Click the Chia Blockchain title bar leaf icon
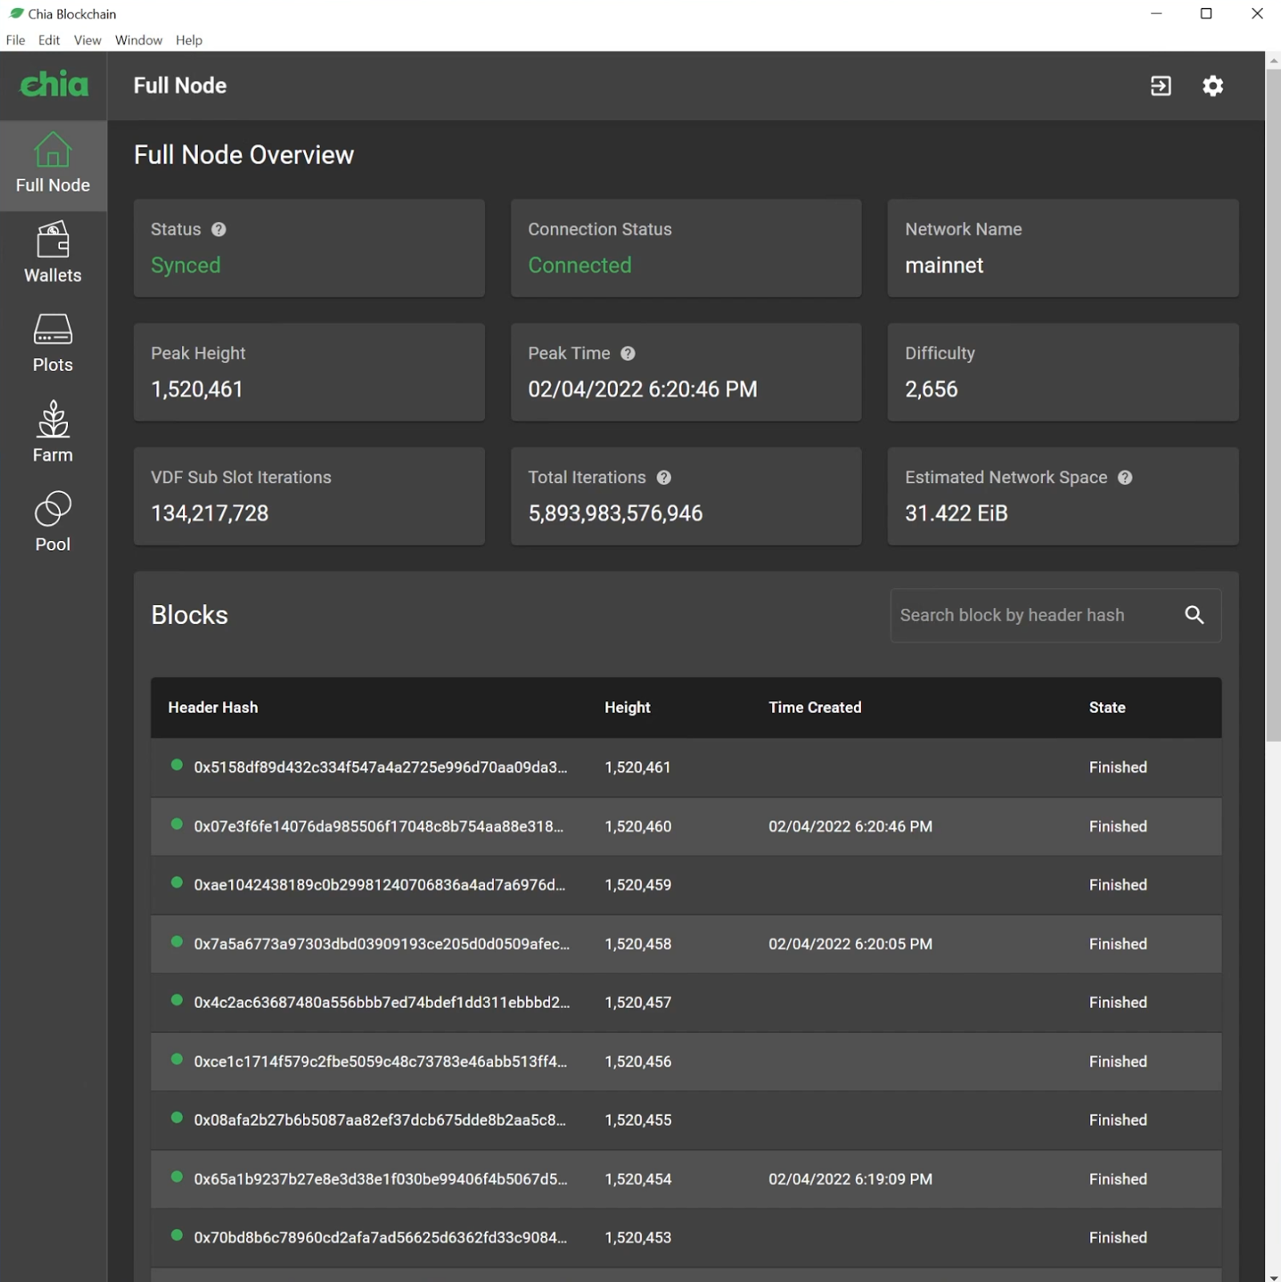1281x1282 pixels. coord(16,14)
